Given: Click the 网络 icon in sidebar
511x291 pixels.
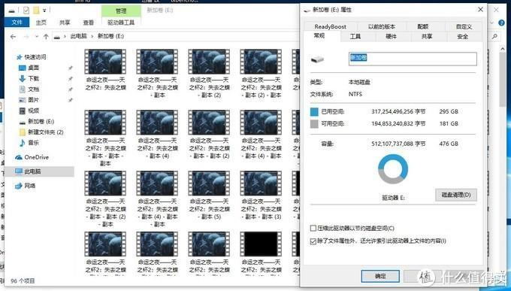Looking at the screenshot, I should (x=19, y=186).
